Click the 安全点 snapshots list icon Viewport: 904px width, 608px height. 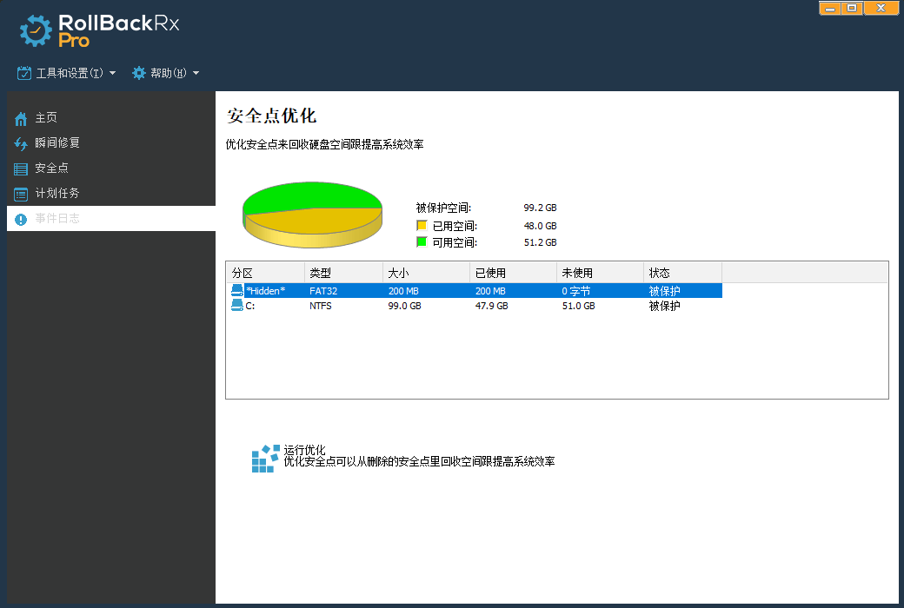coord(21,169)
